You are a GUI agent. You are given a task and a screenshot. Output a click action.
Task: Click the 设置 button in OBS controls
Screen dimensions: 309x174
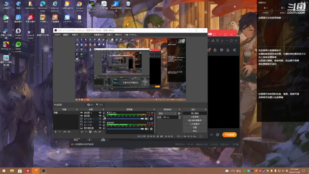[195, 128]
